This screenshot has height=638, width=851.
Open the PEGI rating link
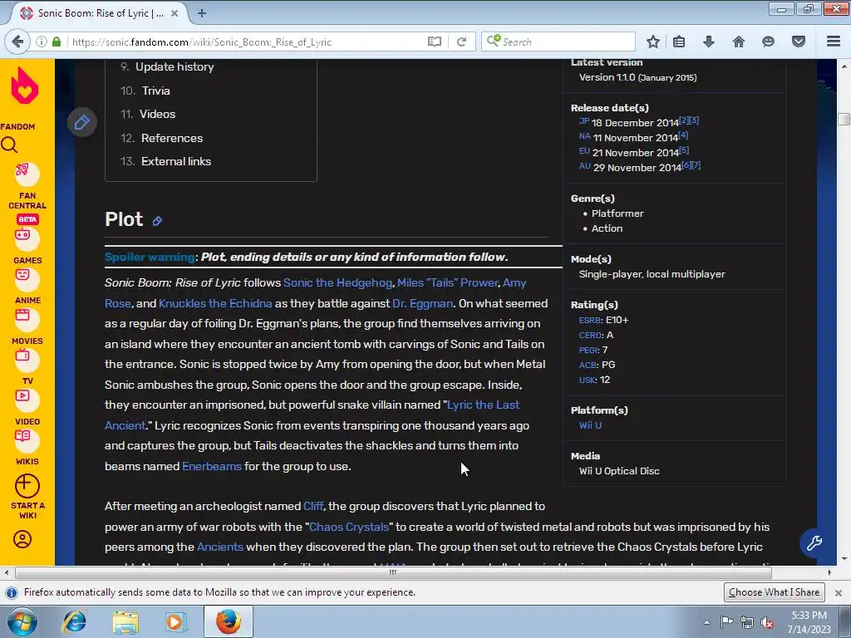coord(589,350)
